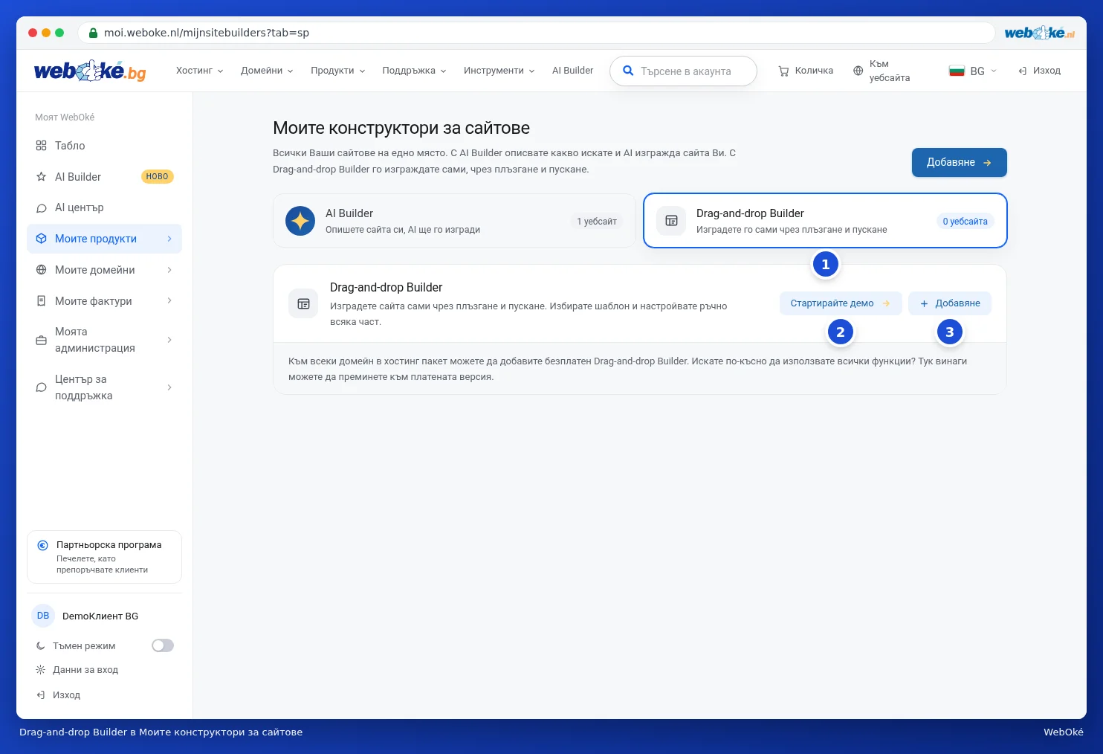Screen dimensions: 1103x754
Task: Toggle the Тъмен режим dark mode switch
Action: coord(163,645)
